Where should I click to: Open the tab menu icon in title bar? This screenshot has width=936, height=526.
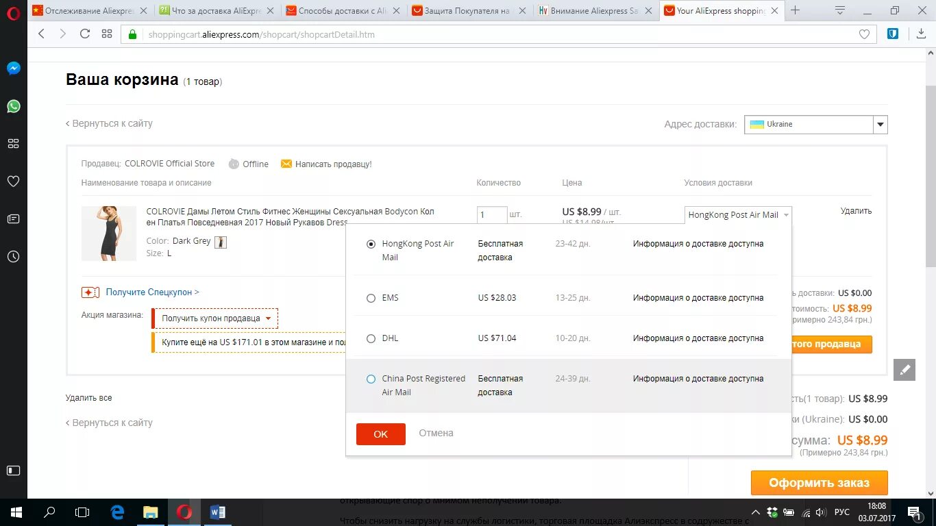tap(840, 10)
